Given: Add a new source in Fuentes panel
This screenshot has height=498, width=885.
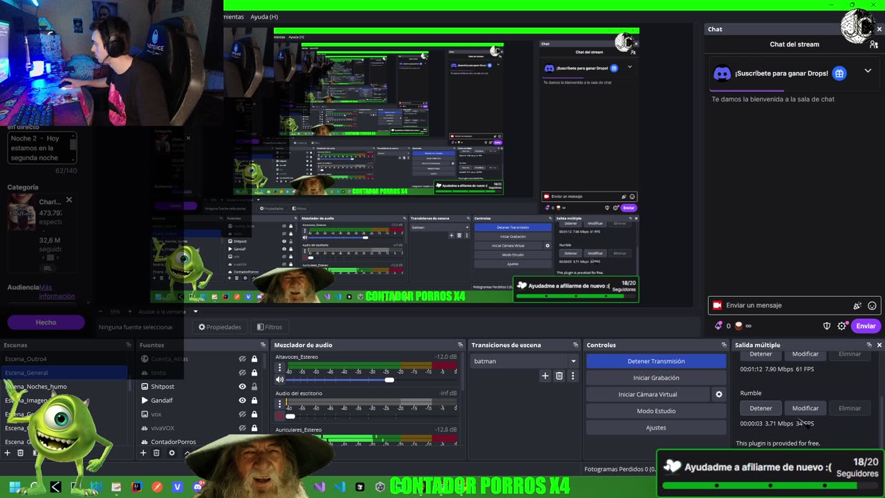Looking at the screenshot, I should point(144,453).
